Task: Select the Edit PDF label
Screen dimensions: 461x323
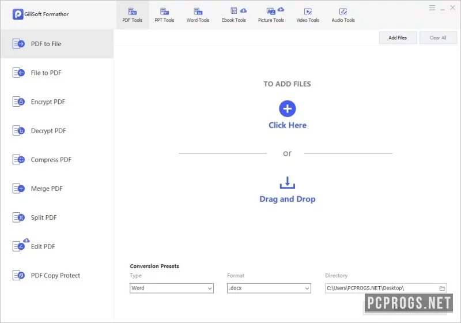Action: point(43,246)
